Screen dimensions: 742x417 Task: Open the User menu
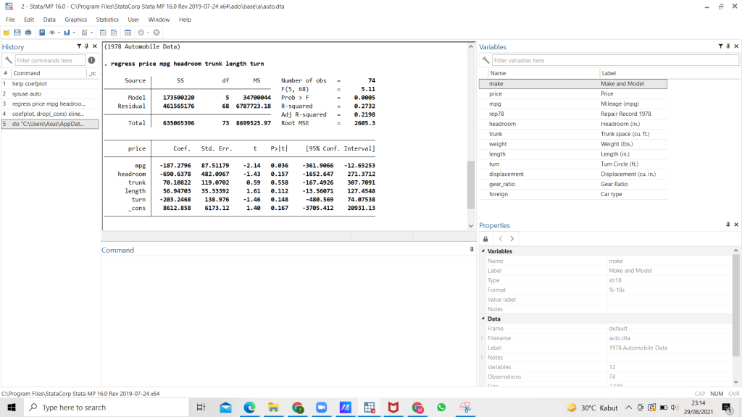(x=133, y=20)
